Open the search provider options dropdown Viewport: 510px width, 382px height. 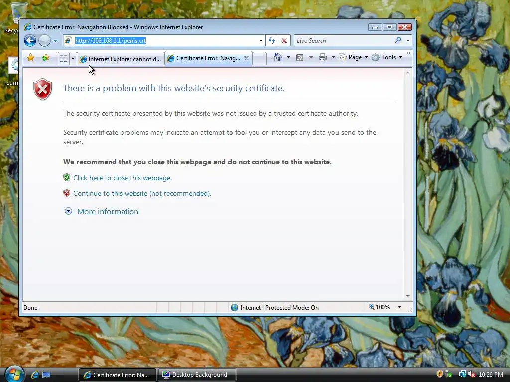408,41
